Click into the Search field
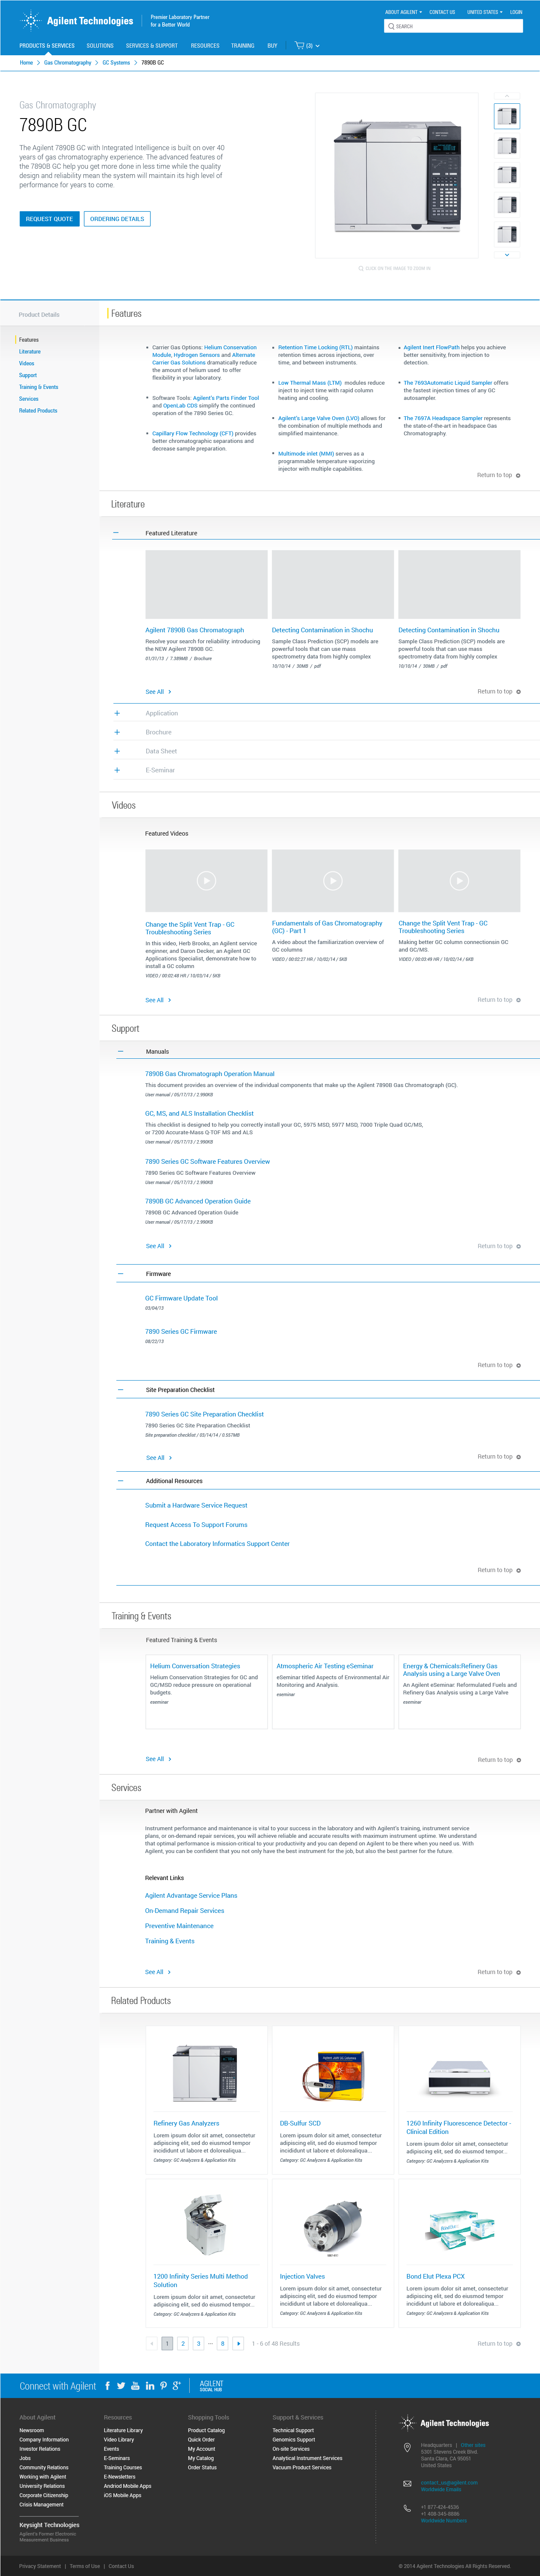Viewport: 540px width, 2576px height. coord(453,26)
